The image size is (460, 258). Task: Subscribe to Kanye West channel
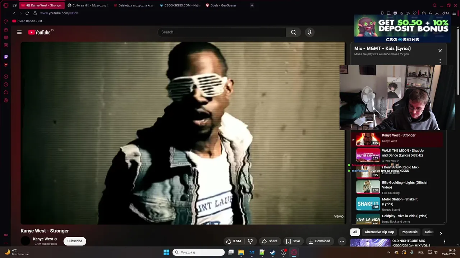75,241
